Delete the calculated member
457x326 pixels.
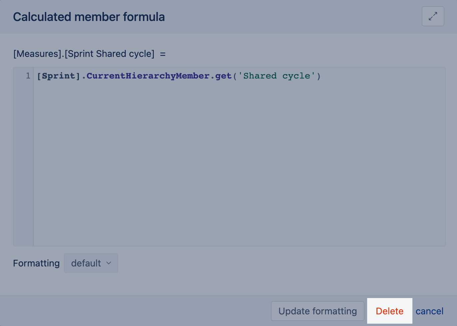(x=389, y=311)
